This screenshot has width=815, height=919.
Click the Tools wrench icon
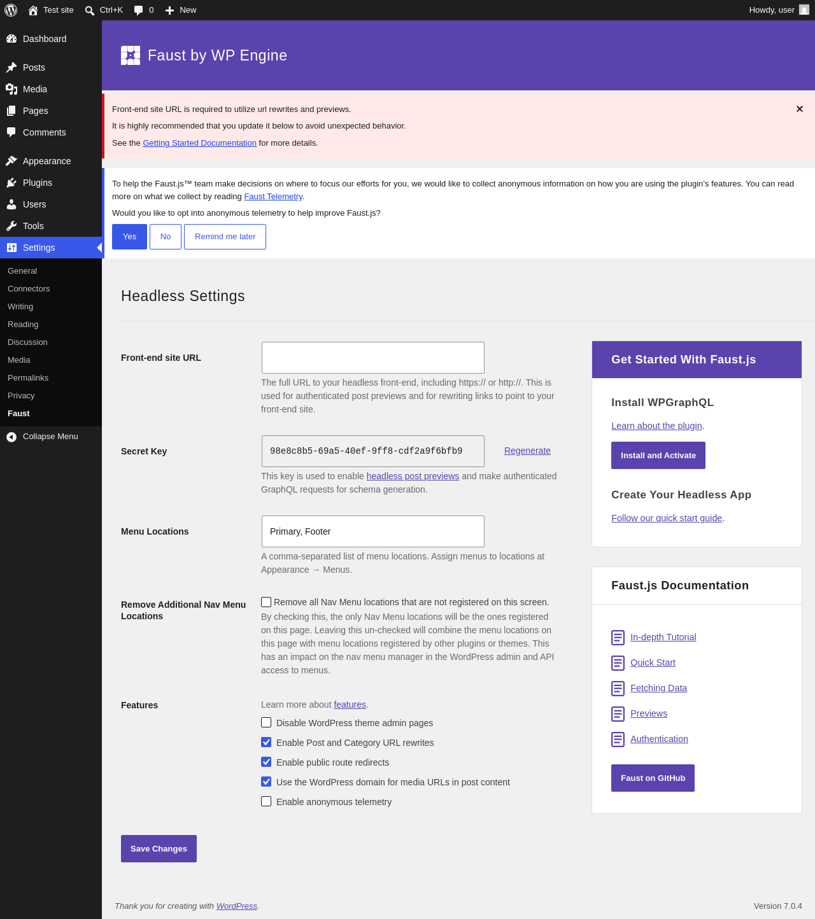pyautogui.click(x=11, y=226)
